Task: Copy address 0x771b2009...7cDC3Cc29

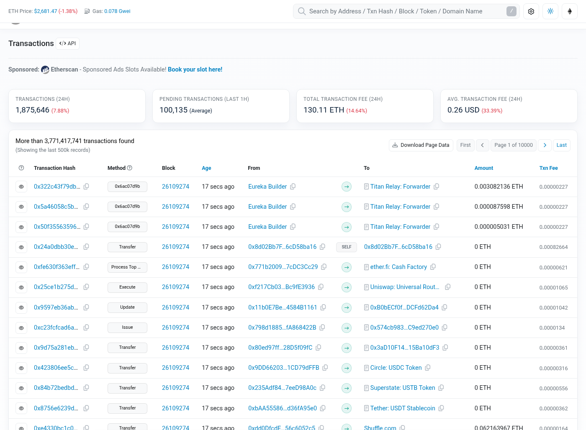Action: coord(324,267)
